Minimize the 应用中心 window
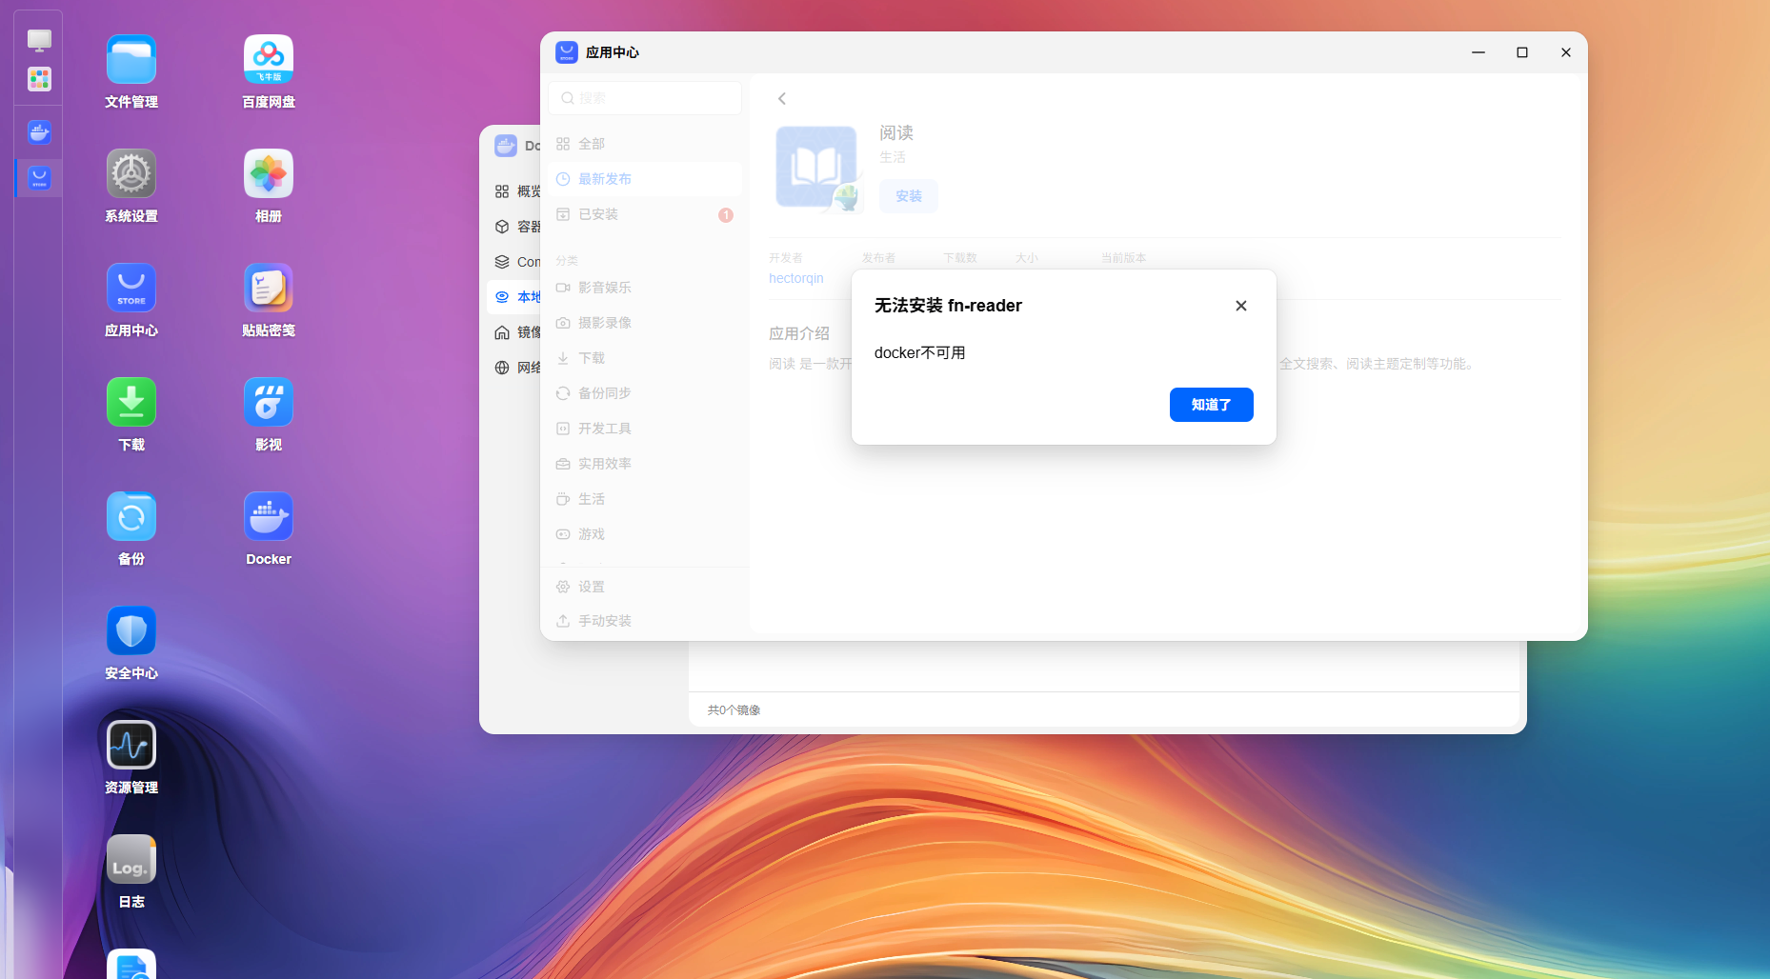 coord(1478,52)
